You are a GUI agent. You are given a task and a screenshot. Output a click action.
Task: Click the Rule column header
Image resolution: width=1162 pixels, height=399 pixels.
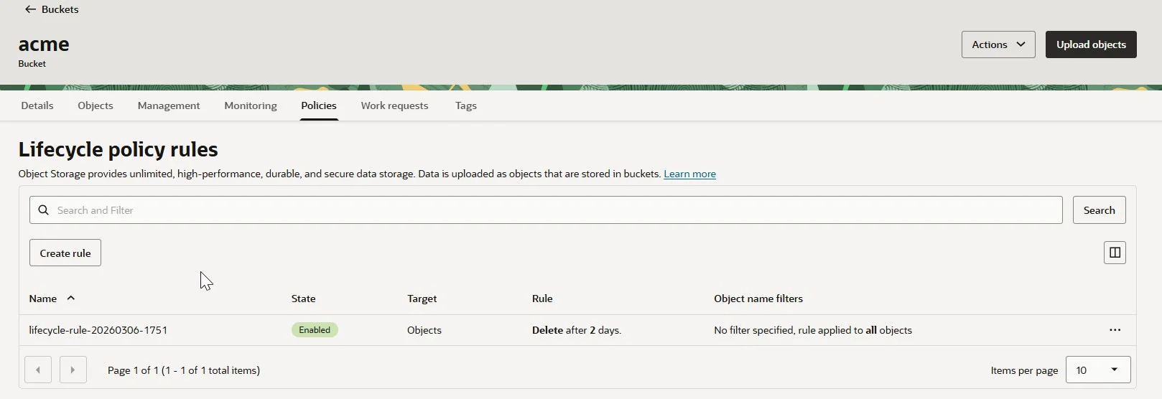[x=542, y=299]
